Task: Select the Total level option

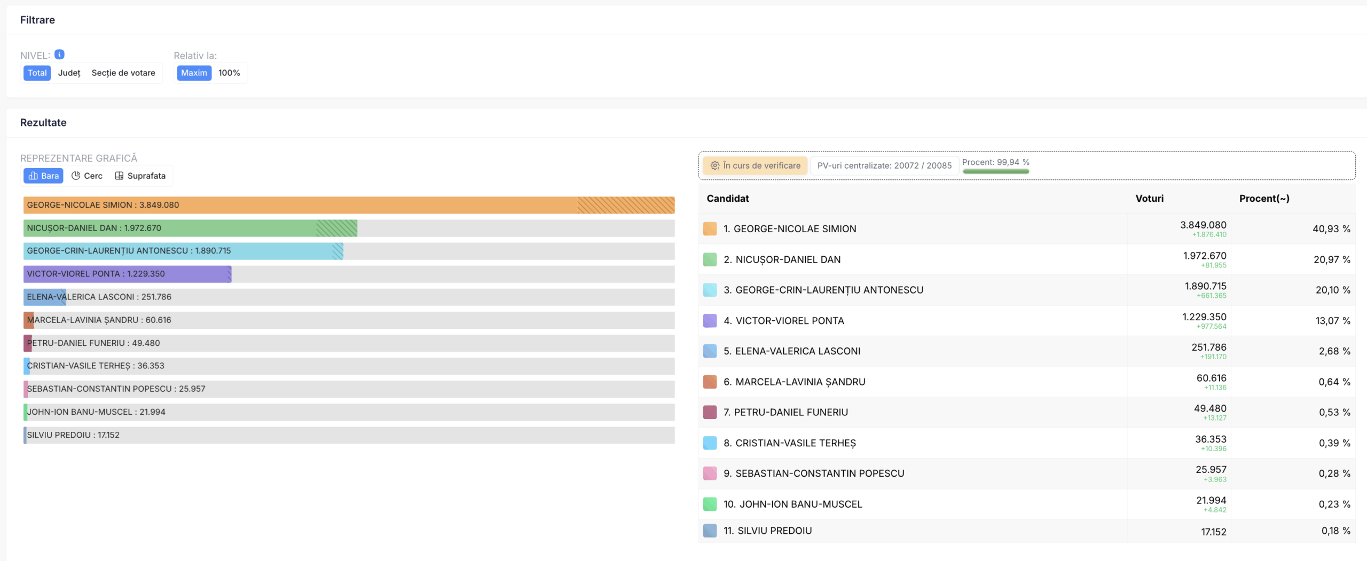Action: pos(37,73)
